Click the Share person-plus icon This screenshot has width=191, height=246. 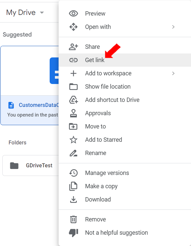73,47
